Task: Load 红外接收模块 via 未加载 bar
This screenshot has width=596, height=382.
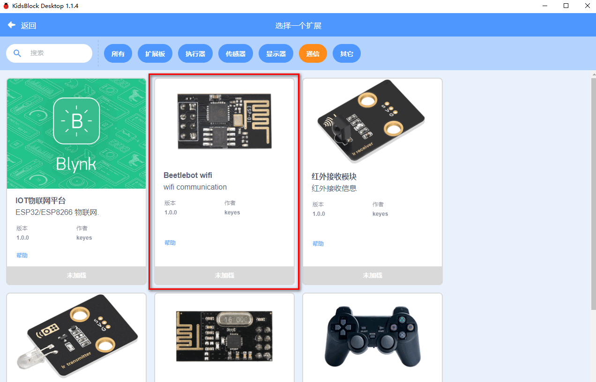Action: [372, 275]
